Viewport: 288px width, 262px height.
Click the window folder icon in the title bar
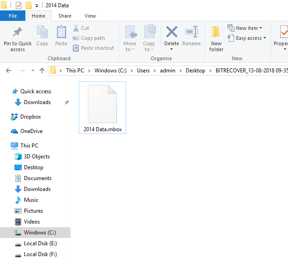(4, 5)
